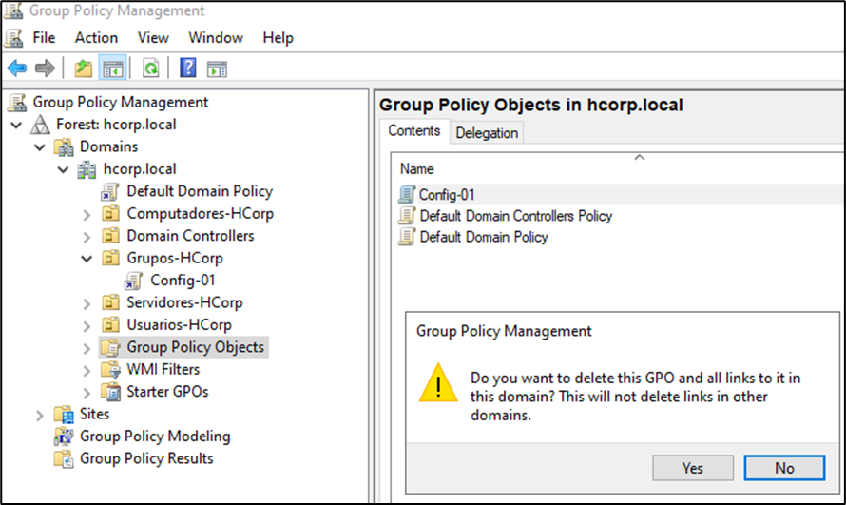Click the Forward arrow toolbar icon
The width and height of the screenshot is (846, 505).
pos(44,68)
